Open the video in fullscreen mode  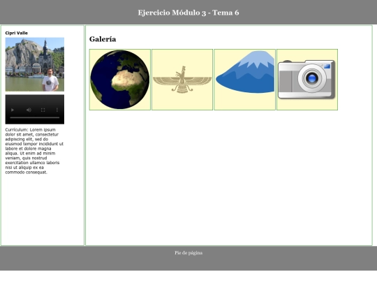coord(43,110)
